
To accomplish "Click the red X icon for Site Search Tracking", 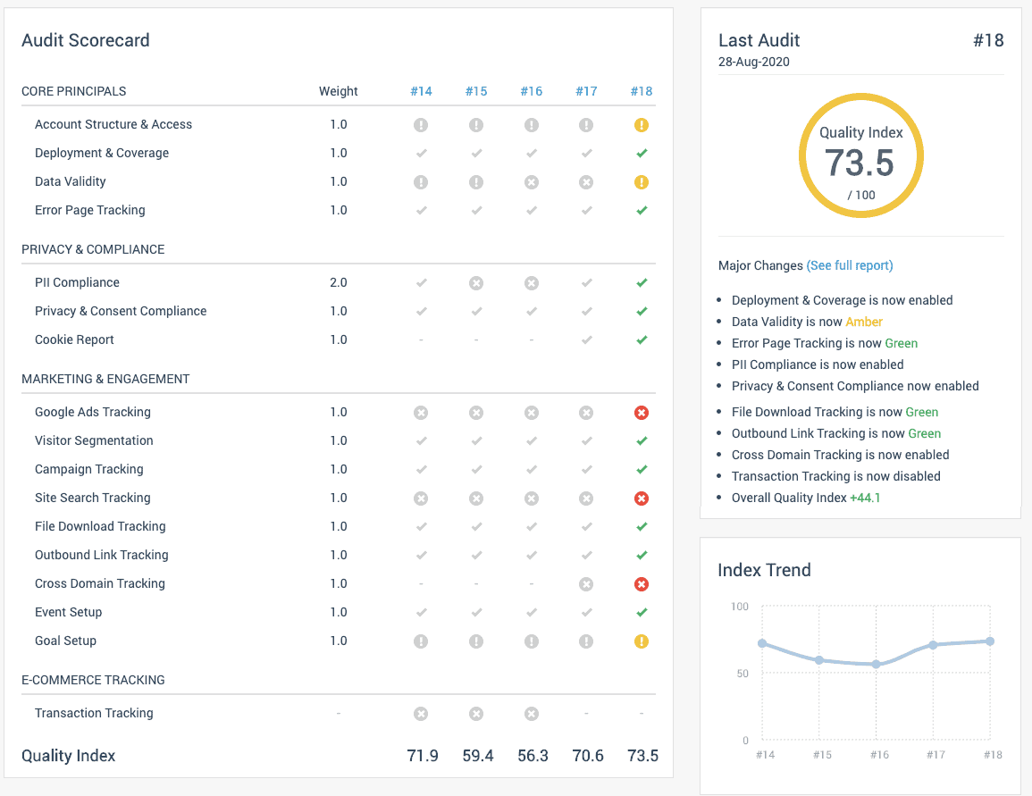I will click(x=642, y=499).
